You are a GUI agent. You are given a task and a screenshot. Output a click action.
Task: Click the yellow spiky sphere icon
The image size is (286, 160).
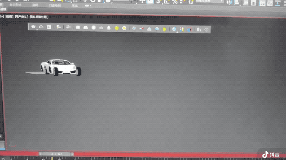pyautogui.click(x=117, y=28)
